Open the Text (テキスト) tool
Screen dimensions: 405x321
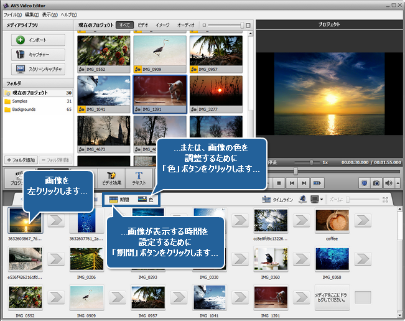[138, 178]
